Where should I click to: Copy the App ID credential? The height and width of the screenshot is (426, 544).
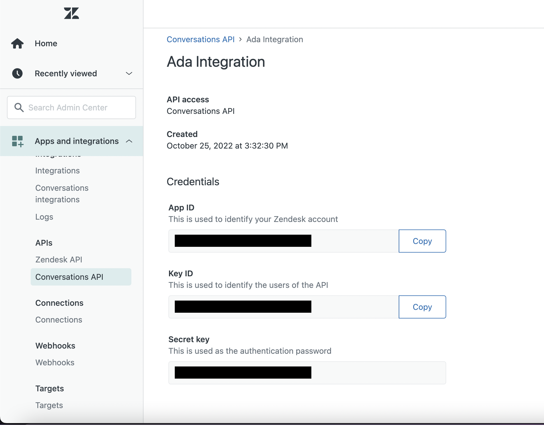(x=422, y=241)
